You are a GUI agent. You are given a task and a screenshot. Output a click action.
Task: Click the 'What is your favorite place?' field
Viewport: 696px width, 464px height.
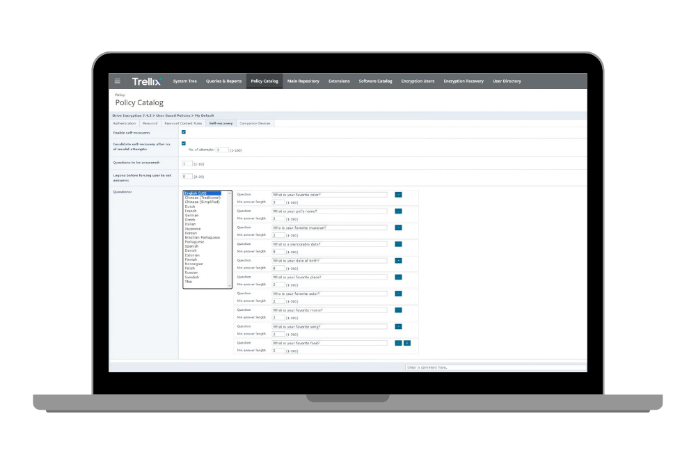329,278
